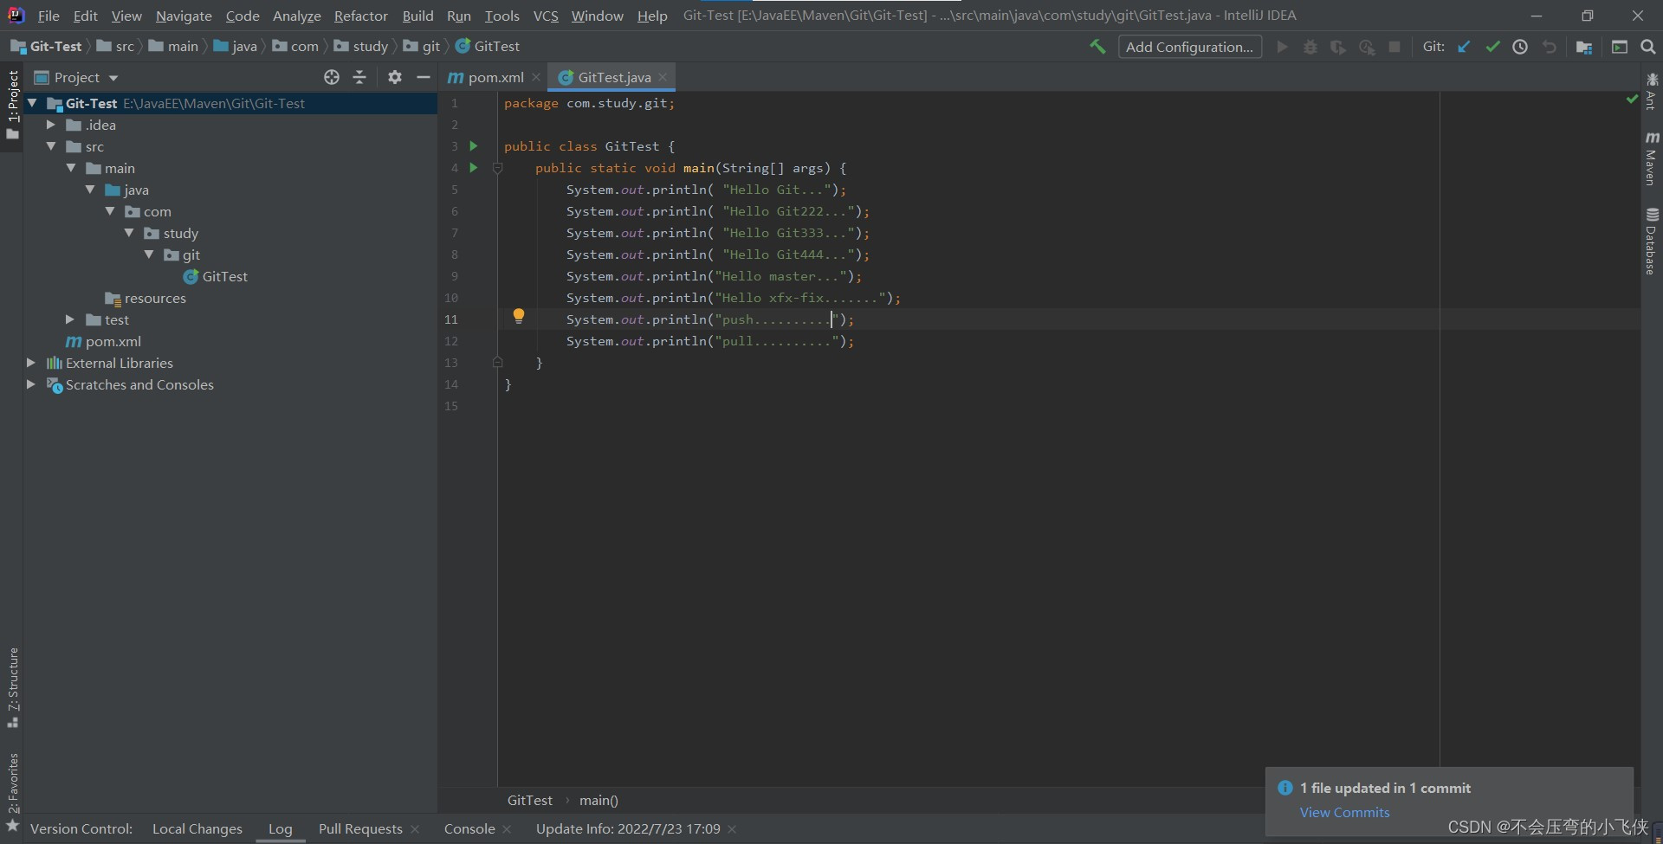Close the Update Info tab
The width and height of the screenshot is (1663, 844).
(x=733, y=829)
